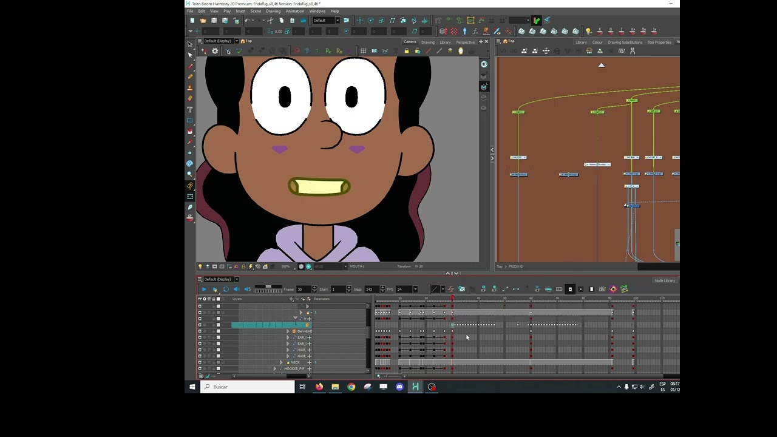
Task: Open Google Chrome from the taskbar
Action: click(351, 387)
